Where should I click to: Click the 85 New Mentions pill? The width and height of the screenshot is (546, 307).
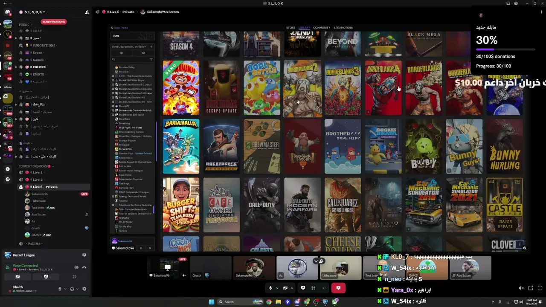[53, 22]
